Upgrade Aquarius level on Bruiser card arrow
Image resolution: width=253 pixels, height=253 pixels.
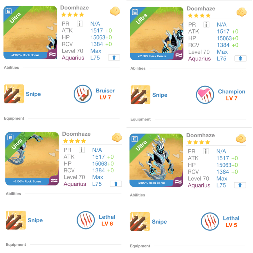point(114,58)
